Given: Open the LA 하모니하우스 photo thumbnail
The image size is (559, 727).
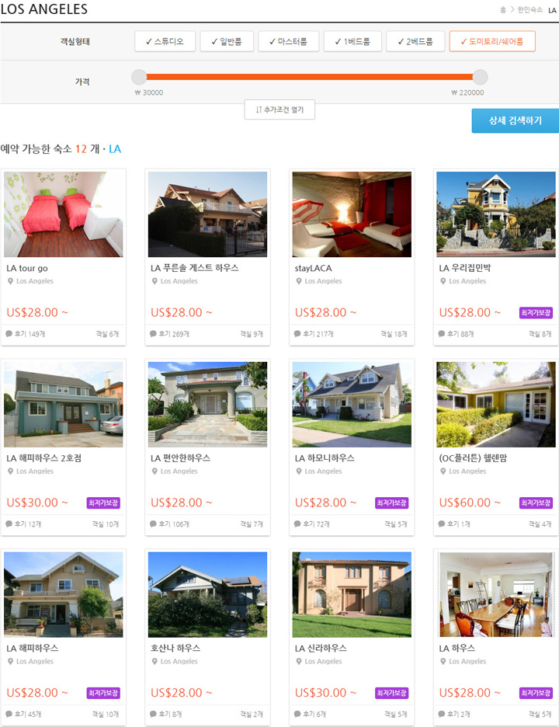Looking at the screenshot, I should tap(352, 405).
